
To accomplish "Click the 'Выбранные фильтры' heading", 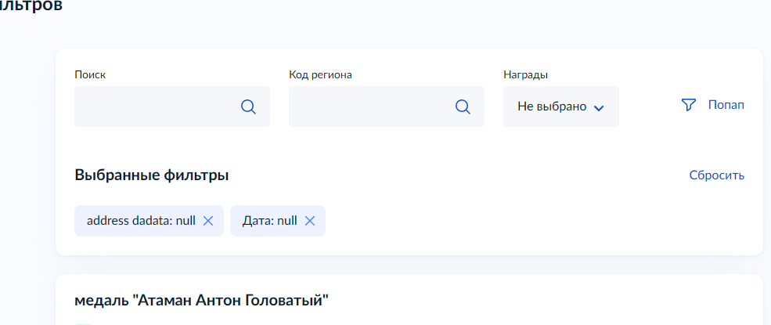I will pos(152,175).
